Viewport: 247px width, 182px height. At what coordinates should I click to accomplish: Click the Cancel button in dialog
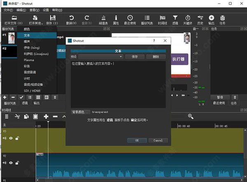click(158, 140)
